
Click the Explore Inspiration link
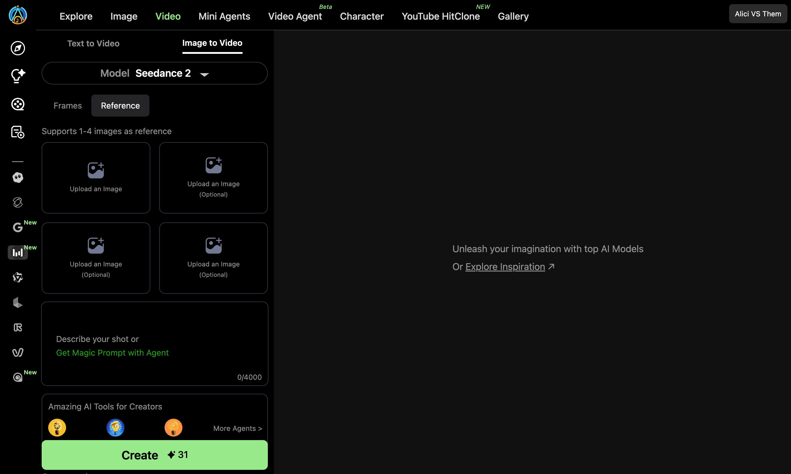505,266
